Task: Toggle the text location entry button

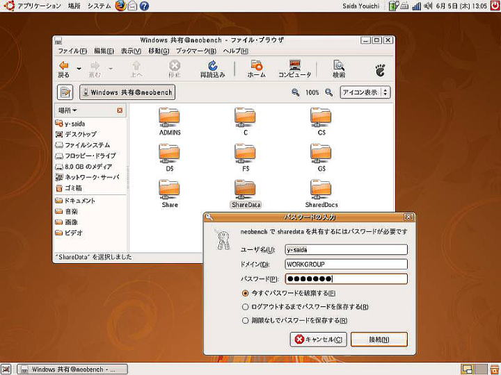Action: (65, 92)
